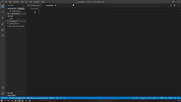Click the errors and warnings status indicator
The image size is (181, 102).
5,98
